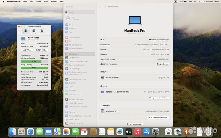
Task: Open Дисплеи (Displays) in the sidebar
Action: click(80, 83)
